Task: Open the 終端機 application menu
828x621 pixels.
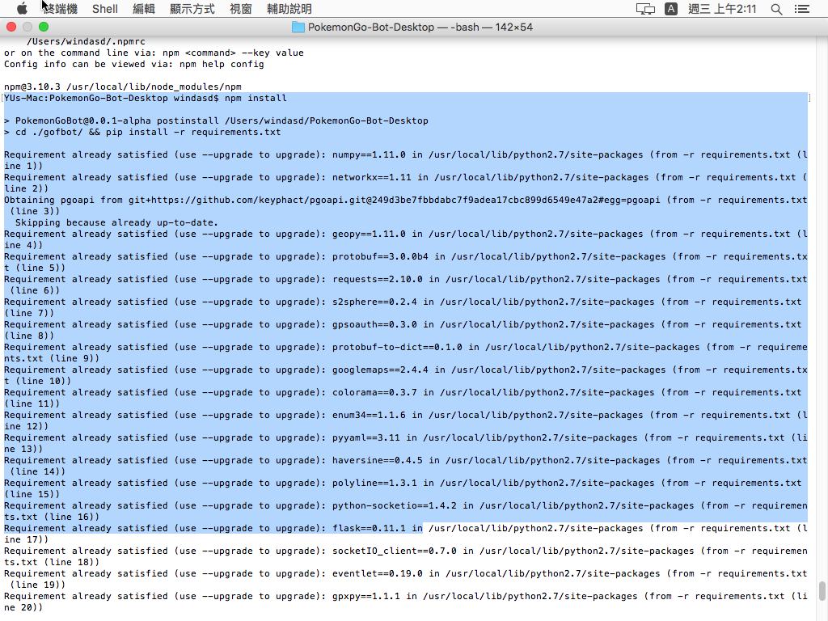Action: coord(60,8)
